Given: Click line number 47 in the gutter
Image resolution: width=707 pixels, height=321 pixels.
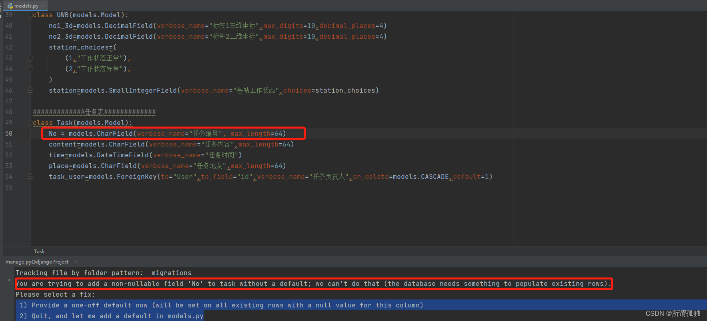Looking at the screenshot, I should click(x=9, y=101).
